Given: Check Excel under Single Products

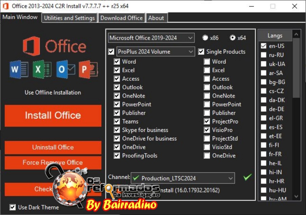Looking at the screenshot, I should [x=207, y=70].
